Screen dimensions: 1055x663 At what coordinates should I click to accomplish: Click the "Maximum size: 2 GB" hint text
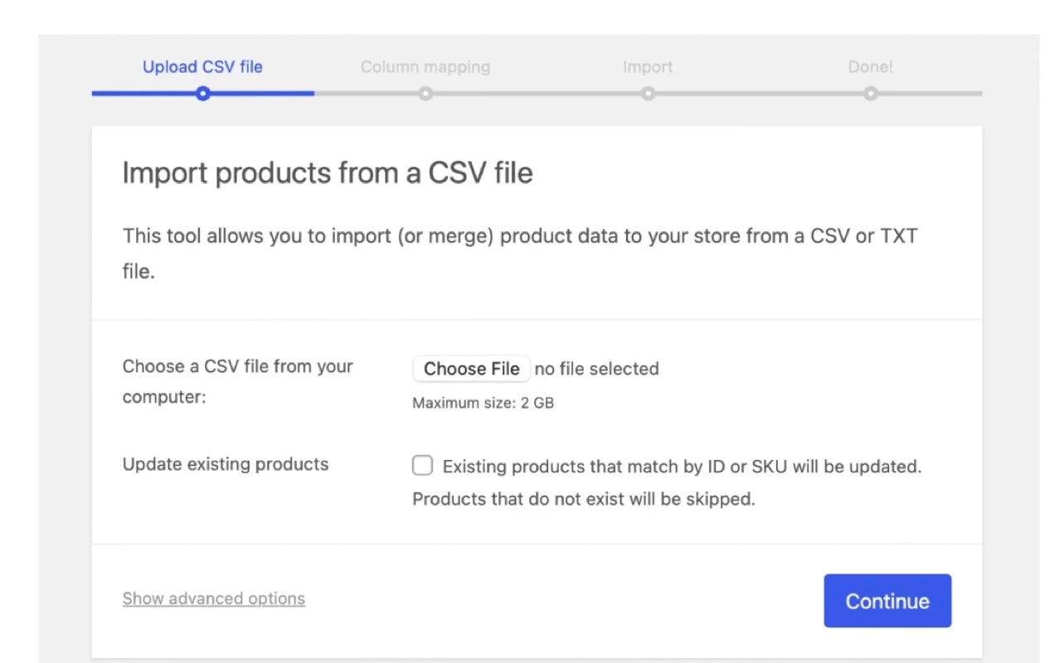point(483,404)
